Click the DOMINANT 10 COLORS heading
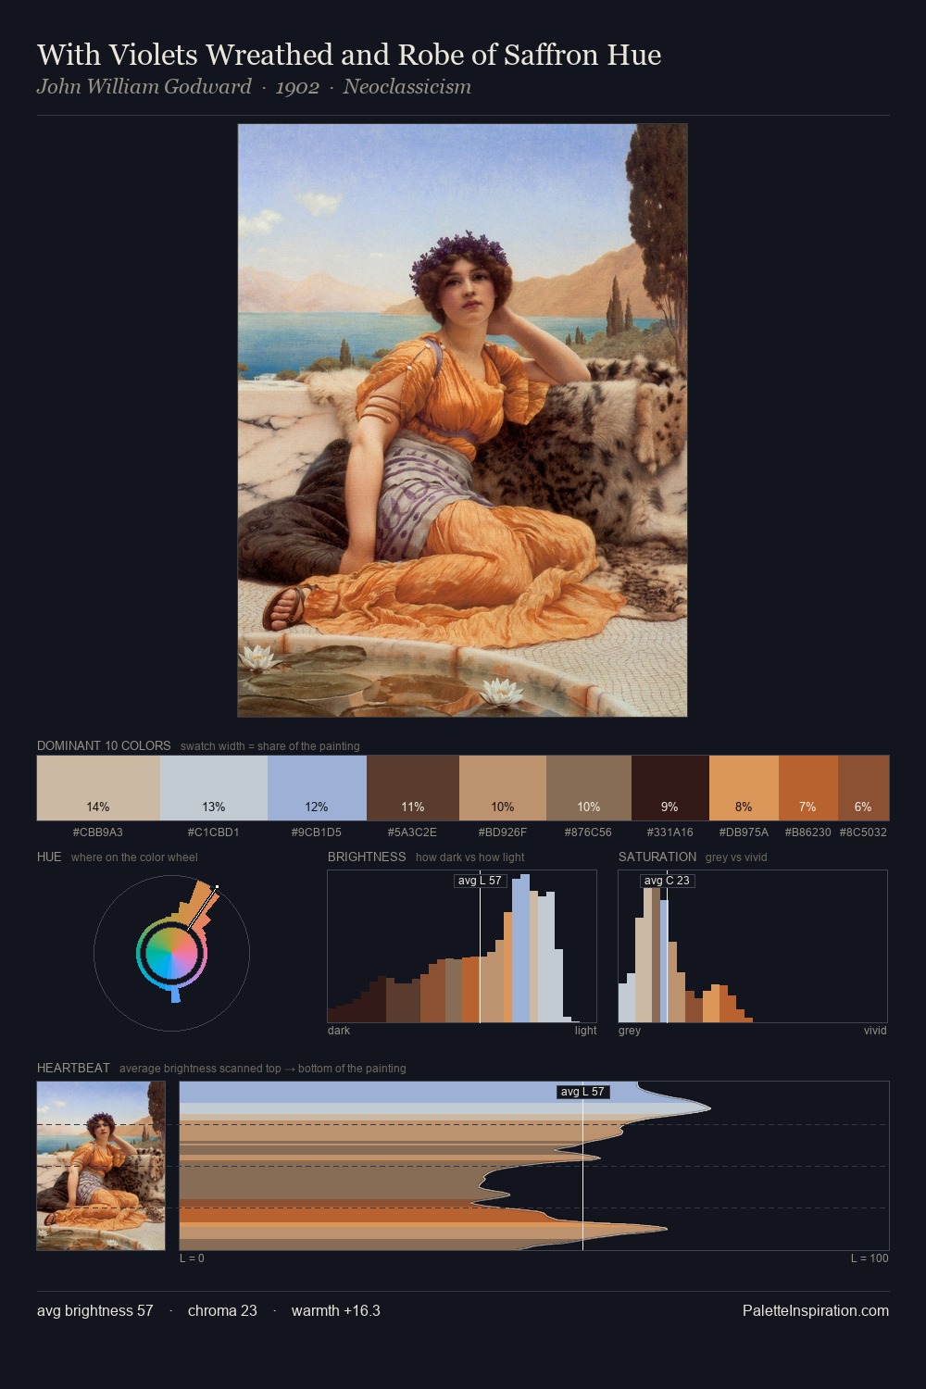 click(104, 745)
